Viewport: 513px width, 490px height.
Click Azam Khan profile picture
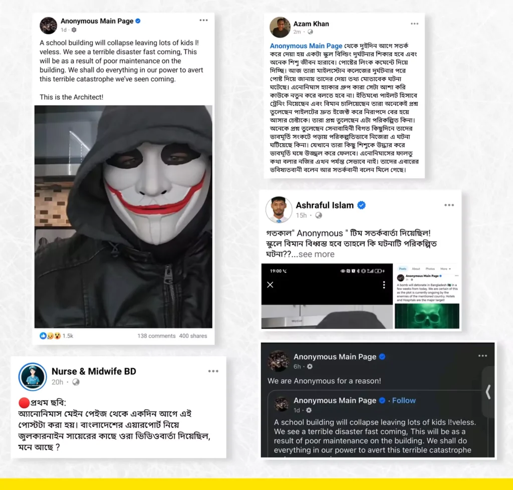point(280,27)
